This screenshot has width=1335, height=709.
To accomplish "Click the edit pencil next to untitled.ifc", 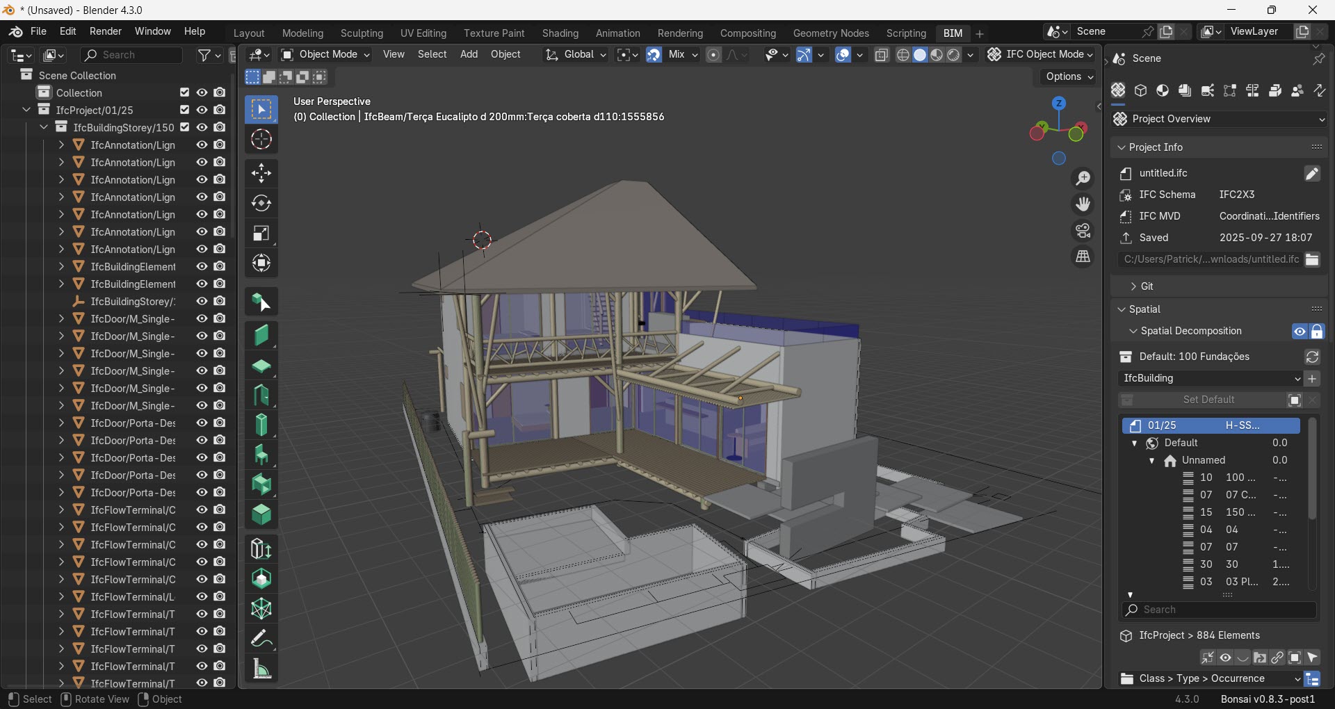I will pyautogui.click(x=1312, y=174).
